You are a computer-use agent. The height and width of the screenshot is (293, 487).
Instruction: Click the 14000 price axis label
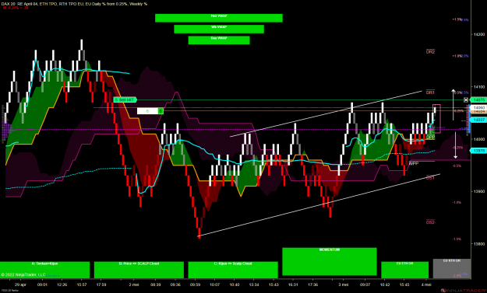pyautogui.click(x=479, y=139)
